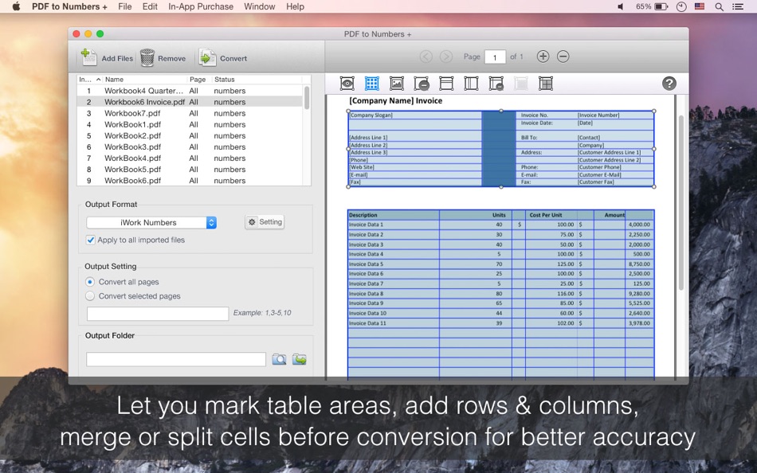Click the volume icon in the menu bar
Screen dimensions: 757x473
(x=621, y=6)
